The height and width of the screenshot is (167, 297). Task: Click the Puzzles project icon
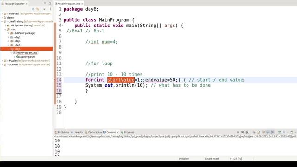[x=5, y=61]
